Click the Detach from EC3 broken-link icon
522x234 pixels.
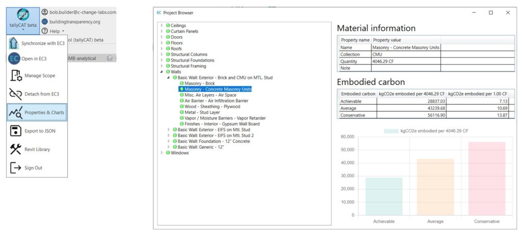(16, 94)
